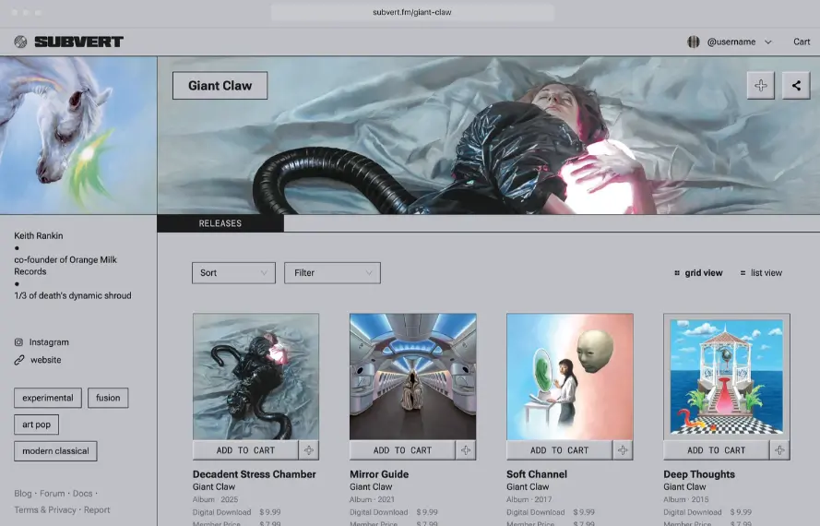Open the Soft Channel album cover
The width and height of the screenshot is (820, 526).
click(x=569, y=377)
